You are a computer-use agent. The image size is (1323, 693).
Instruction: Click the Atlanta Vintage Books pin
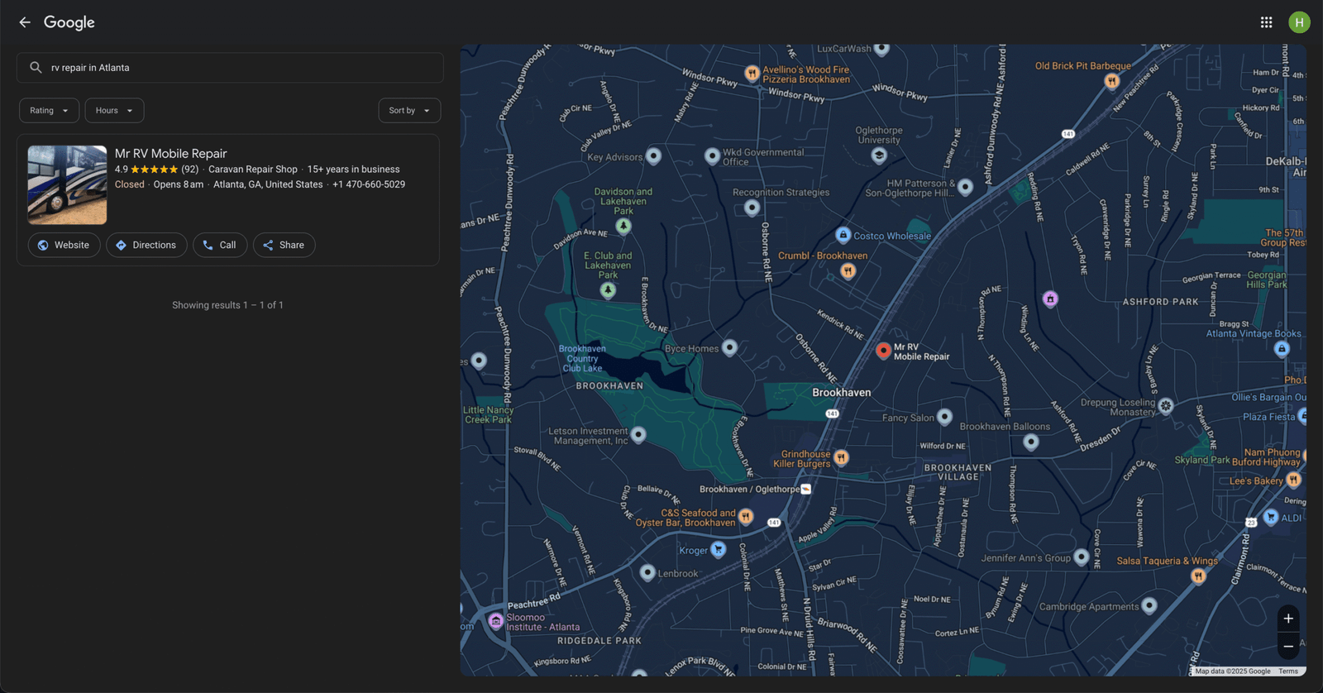[1282, 349]
